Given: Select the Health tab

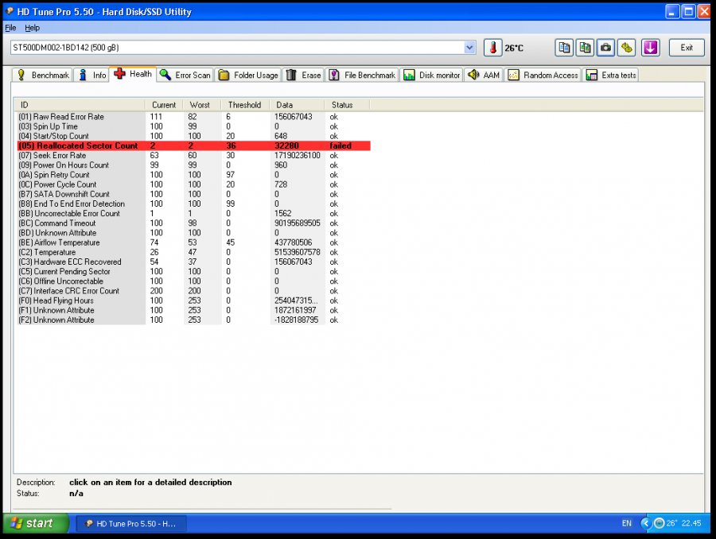Looking at the screenshot, I should [x=133, y=74].
